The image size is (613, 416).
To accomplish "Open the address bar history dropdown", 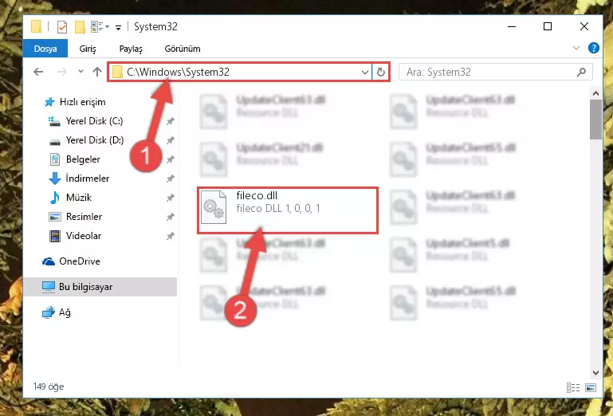I will coord(365,73).
